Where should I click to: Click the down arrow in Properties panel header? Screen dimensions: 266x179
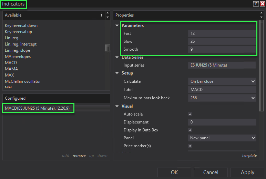coord(261,17)
